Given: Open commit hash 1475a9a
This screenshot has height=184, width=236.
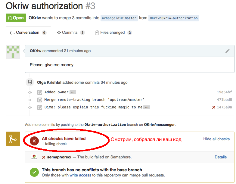Looking at the screenshot, I should (x=224, y=107).
